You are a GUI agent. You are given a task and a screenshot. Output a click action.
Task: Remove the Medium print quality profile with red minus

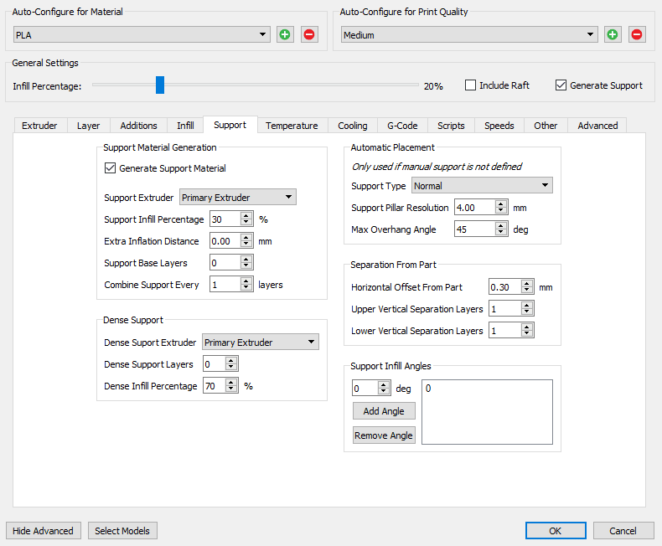pyautogui.click(x=637, y=34)
